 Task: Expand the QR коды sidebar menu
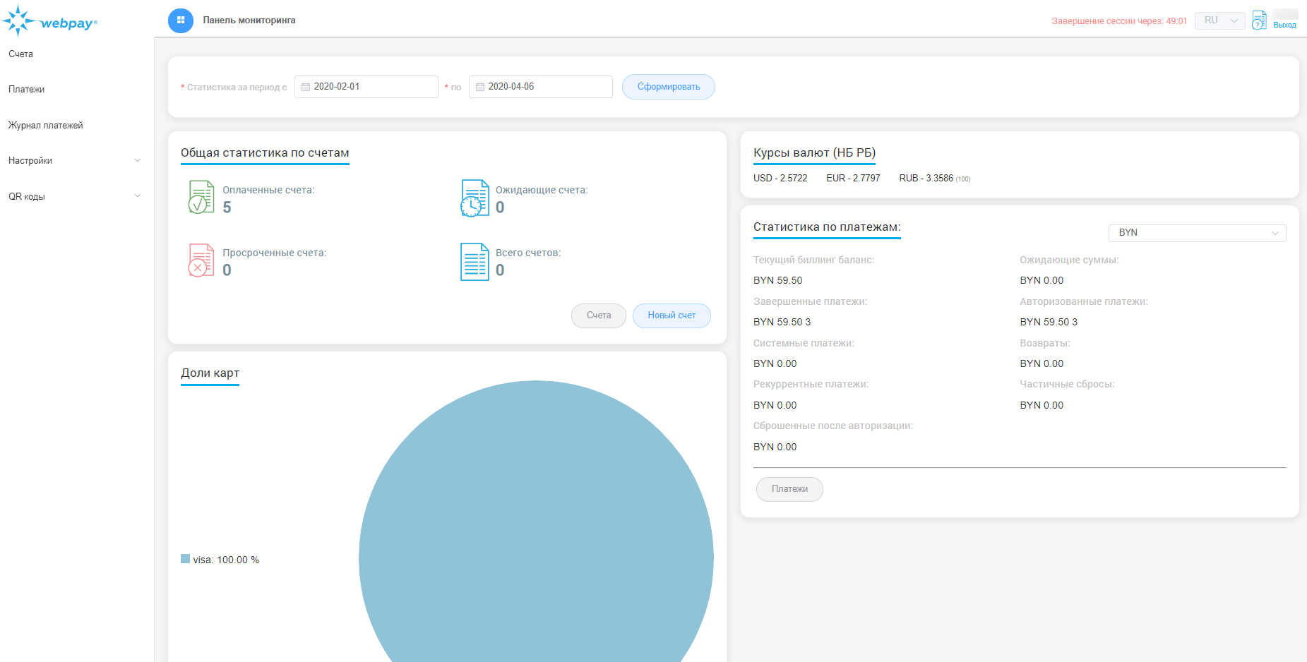74,197
